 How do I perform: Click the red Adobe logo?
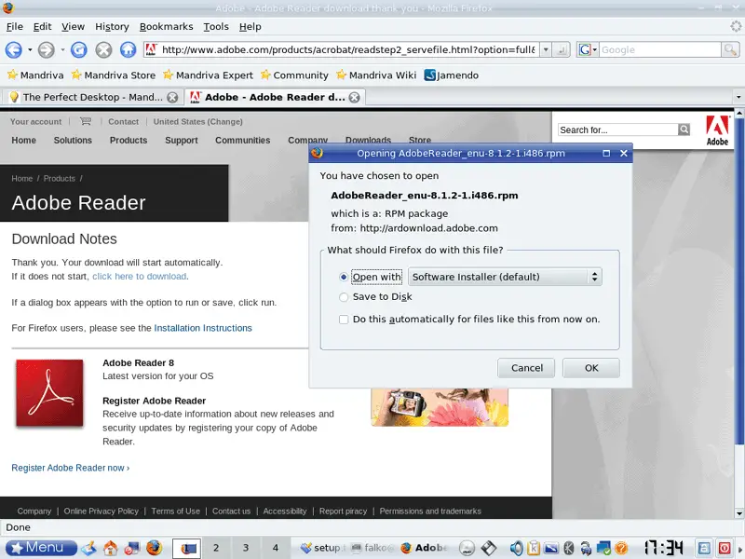tap(717, 130)
